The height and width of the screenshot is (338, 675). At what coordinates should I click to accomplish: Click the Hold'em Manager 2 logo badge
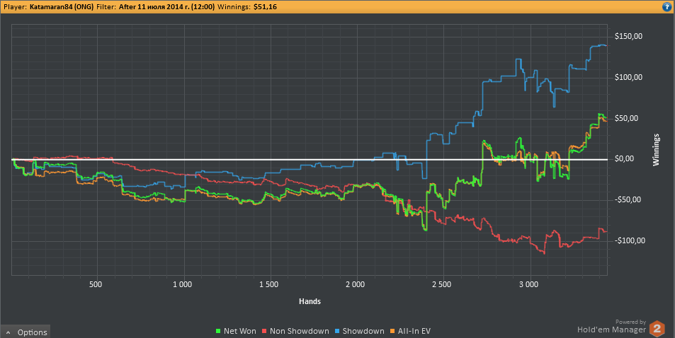click(659, 328)
